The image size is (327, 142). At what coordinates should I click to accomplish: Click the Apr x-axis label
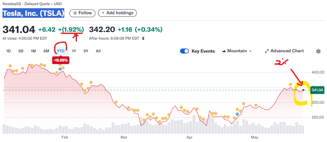pyautogui.click(x=189, y=138)
